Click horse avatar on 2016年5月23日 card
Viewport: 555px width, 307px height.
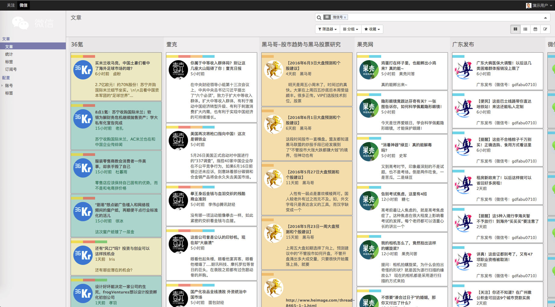274,233
